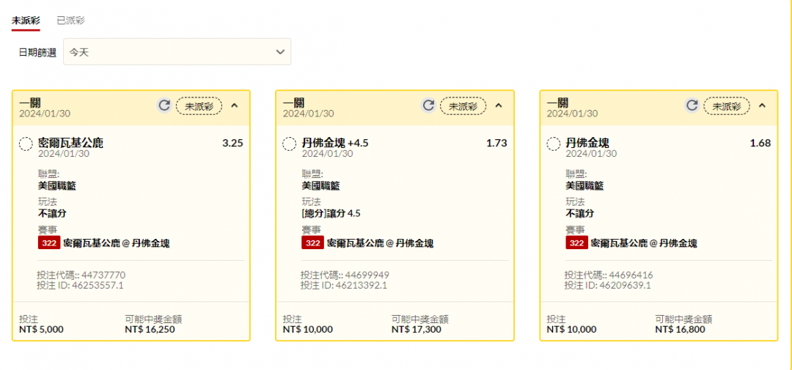The image size is (792, 370).
Task: Click bet ID 46209639.1
Action: pos(626,285)
